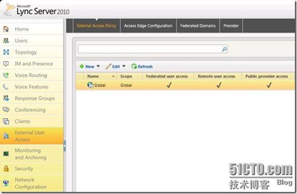297x194 pixels.
Task: Click the green New plus icon
Action: (81, 66)
